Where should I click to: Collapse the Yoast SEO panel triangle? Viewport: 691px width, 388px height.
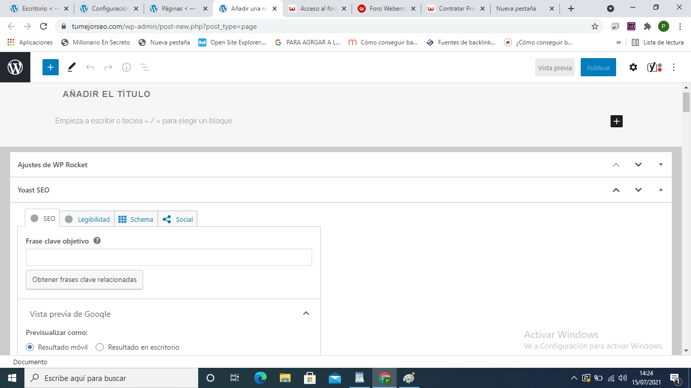[x=661, y=190]
